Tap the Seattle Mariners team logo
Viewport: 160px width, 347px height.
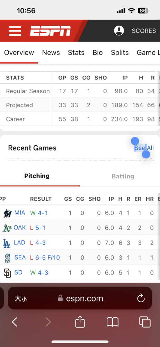[8, 258]
